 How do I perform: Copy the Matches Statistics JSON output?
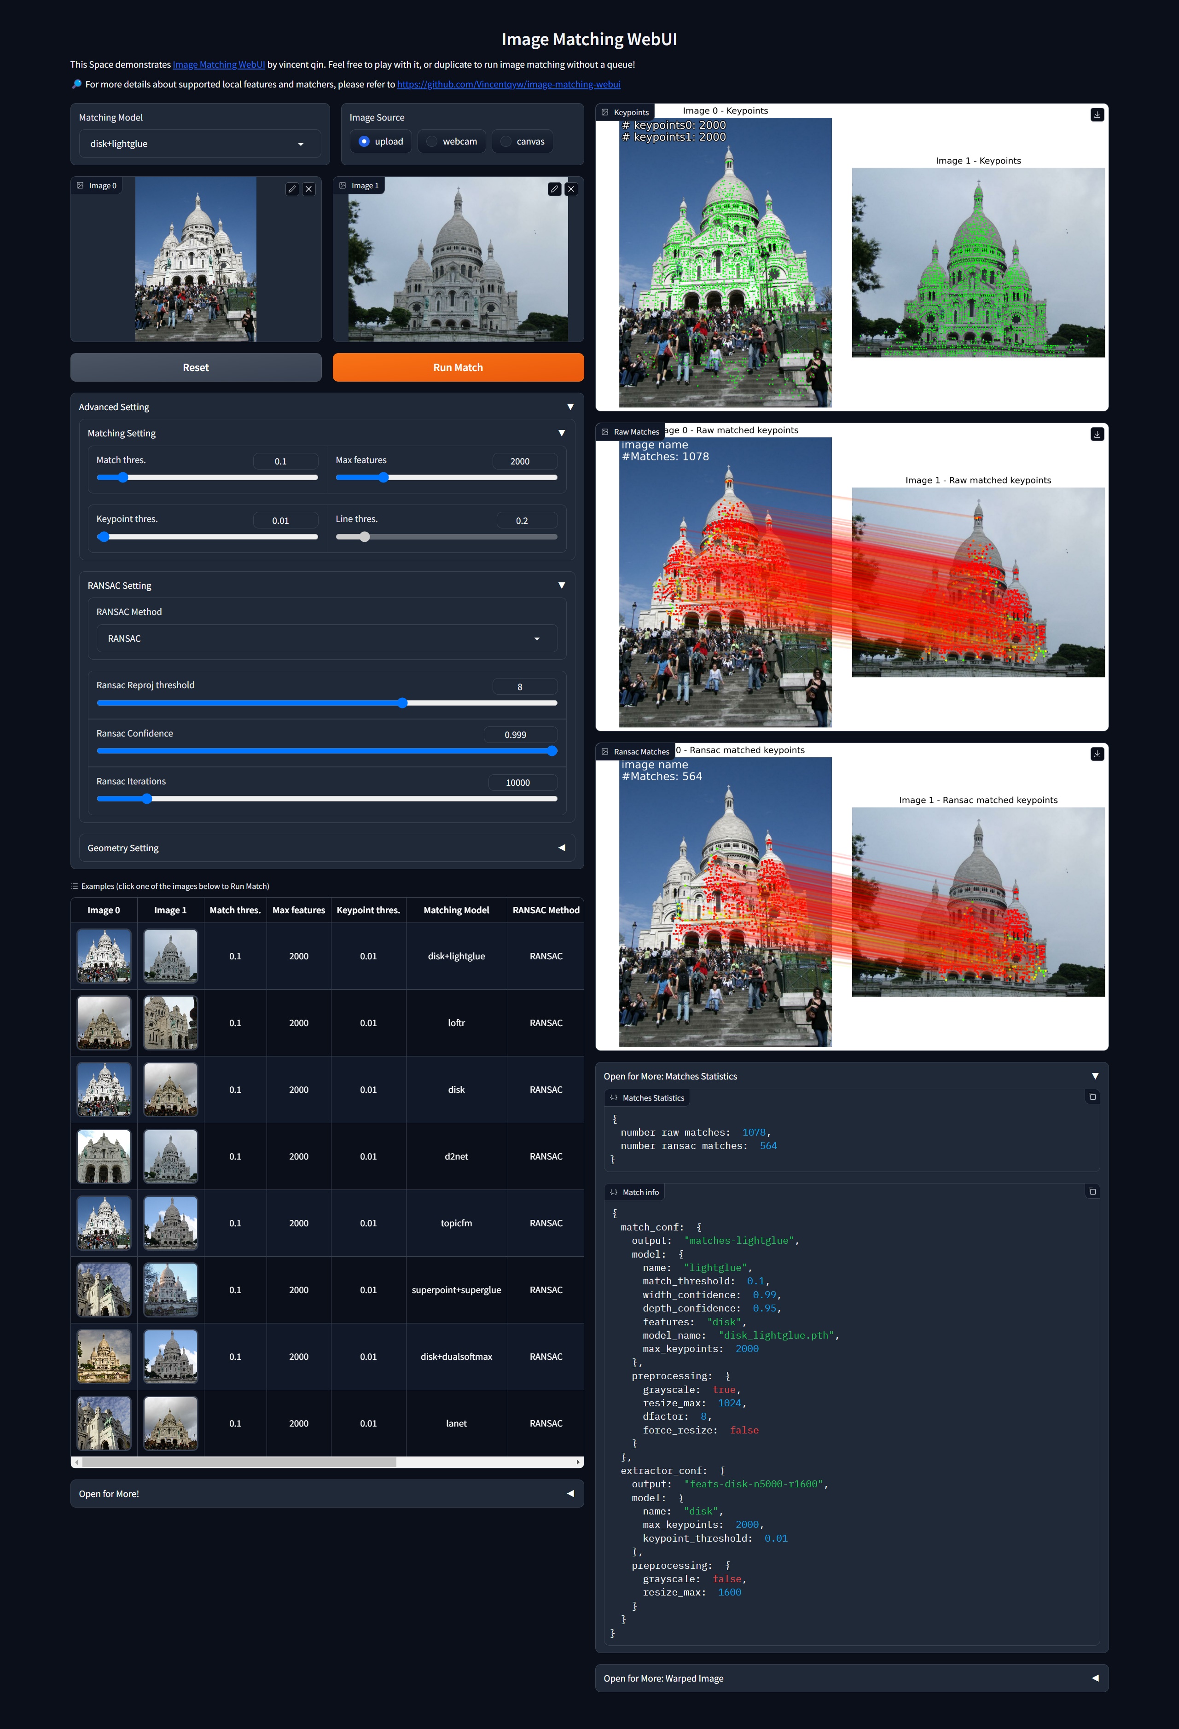point(1092,1096)
